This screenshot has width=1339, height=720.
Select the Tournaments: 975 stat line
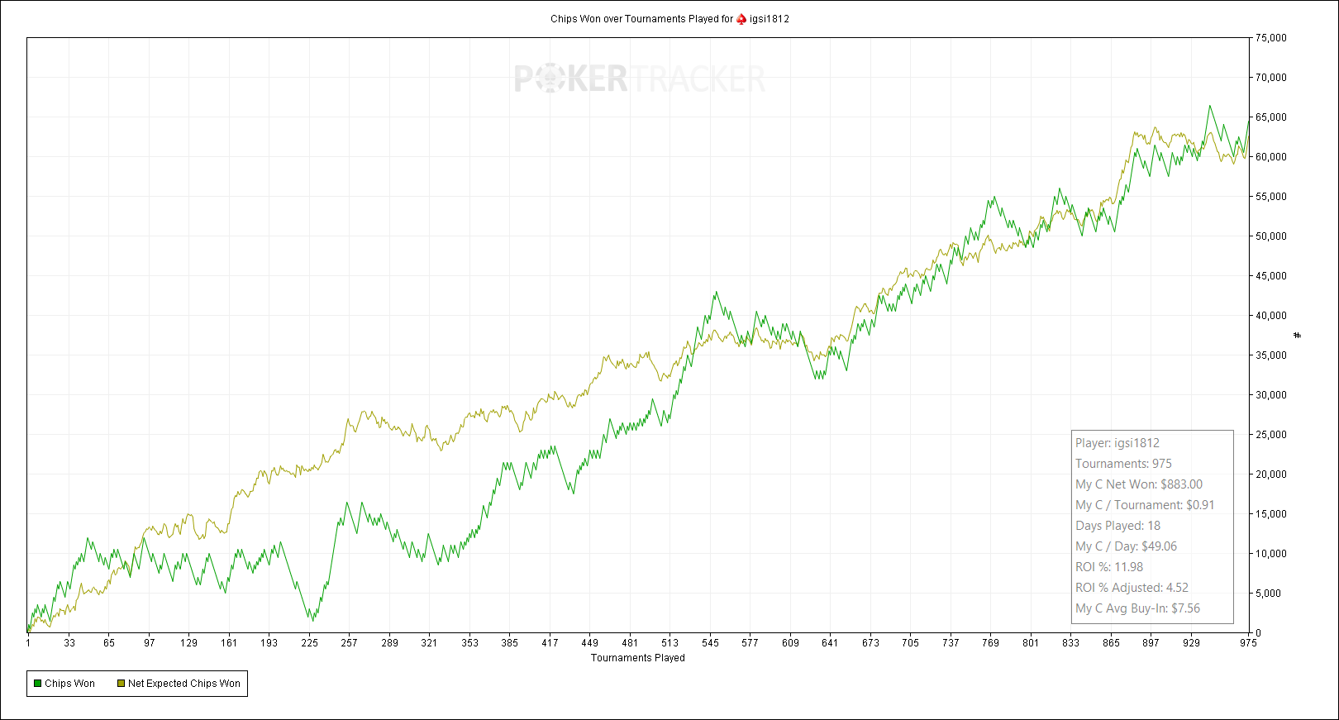tap(1123, 464)
